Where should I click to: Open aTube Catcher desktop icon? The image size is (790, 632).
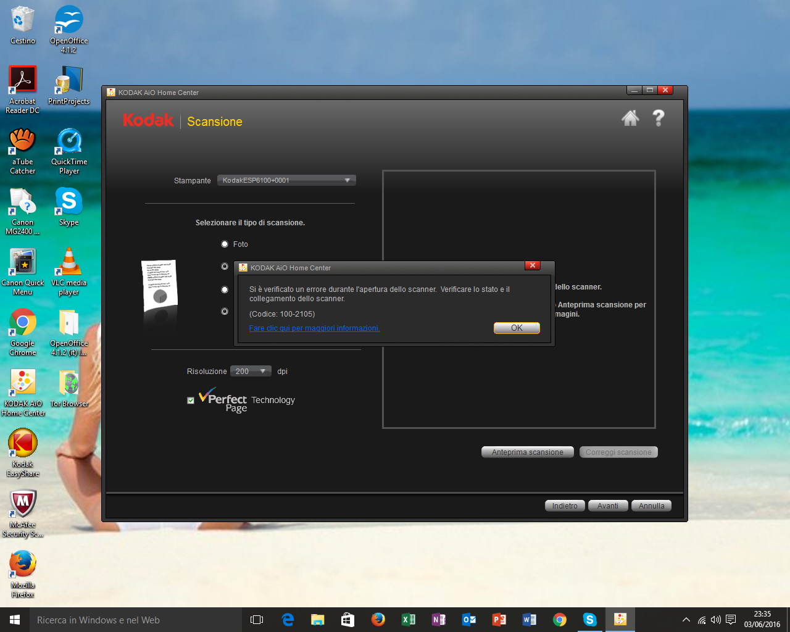coord(23,150)
